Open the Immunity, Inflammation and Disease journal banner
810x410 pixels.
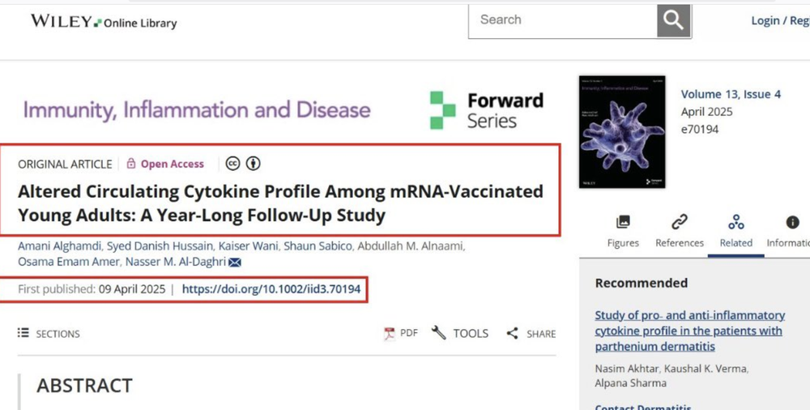click(197, 110)
